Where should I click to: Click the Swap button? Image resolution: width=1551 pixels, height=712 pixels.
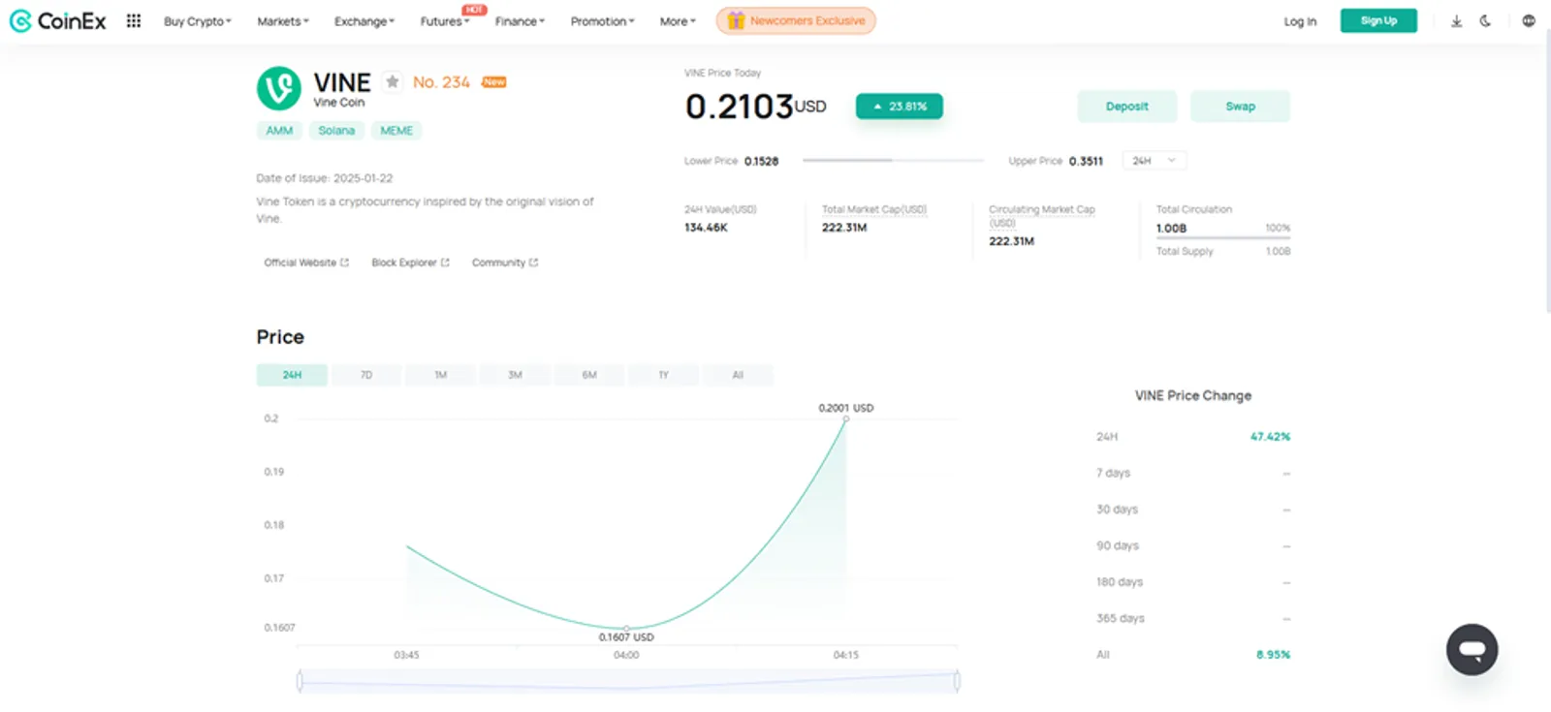(x=1240, y=107)
